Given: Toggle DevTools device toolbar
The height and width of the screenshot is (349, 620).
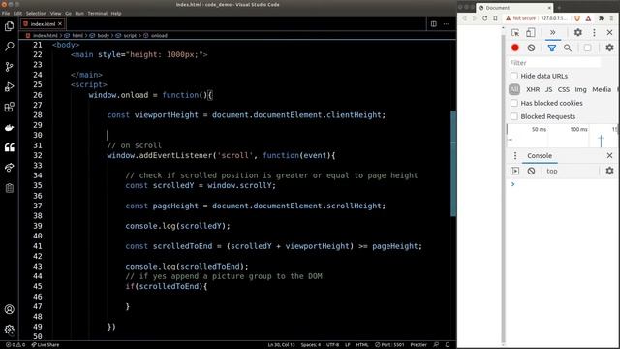Looking at the screenshot, I should 530,32.
